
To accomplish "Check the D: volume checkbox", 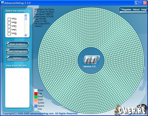I will click(x=9, y=23).
